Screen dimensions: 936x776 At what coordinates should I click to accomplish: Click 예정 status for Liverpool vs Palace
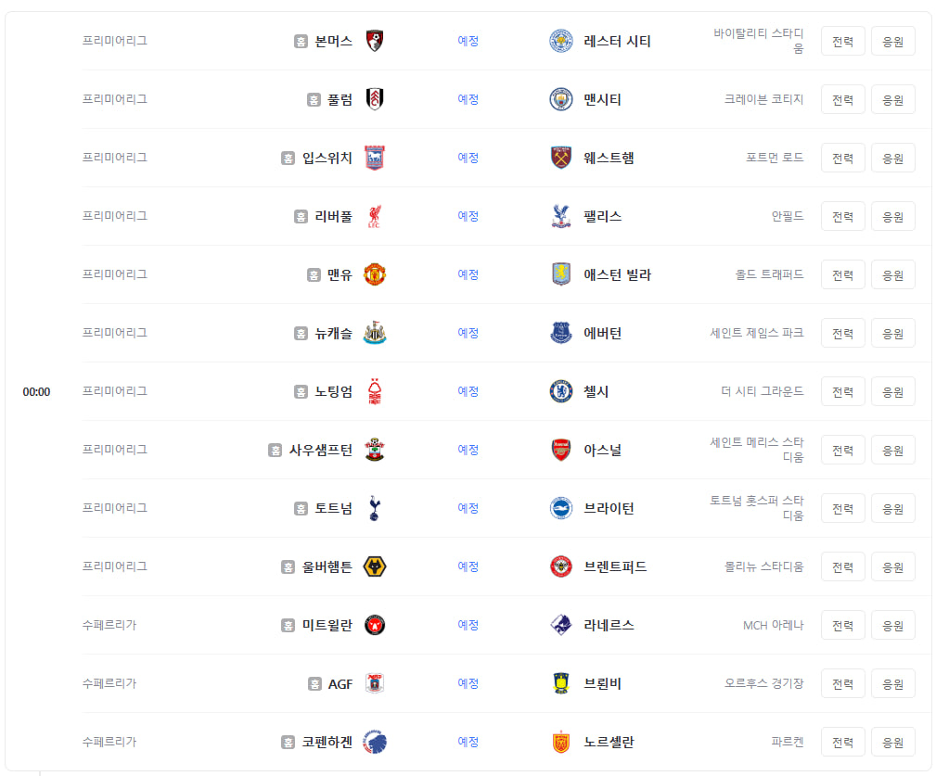pyautogui.click(x=468, y=217)
